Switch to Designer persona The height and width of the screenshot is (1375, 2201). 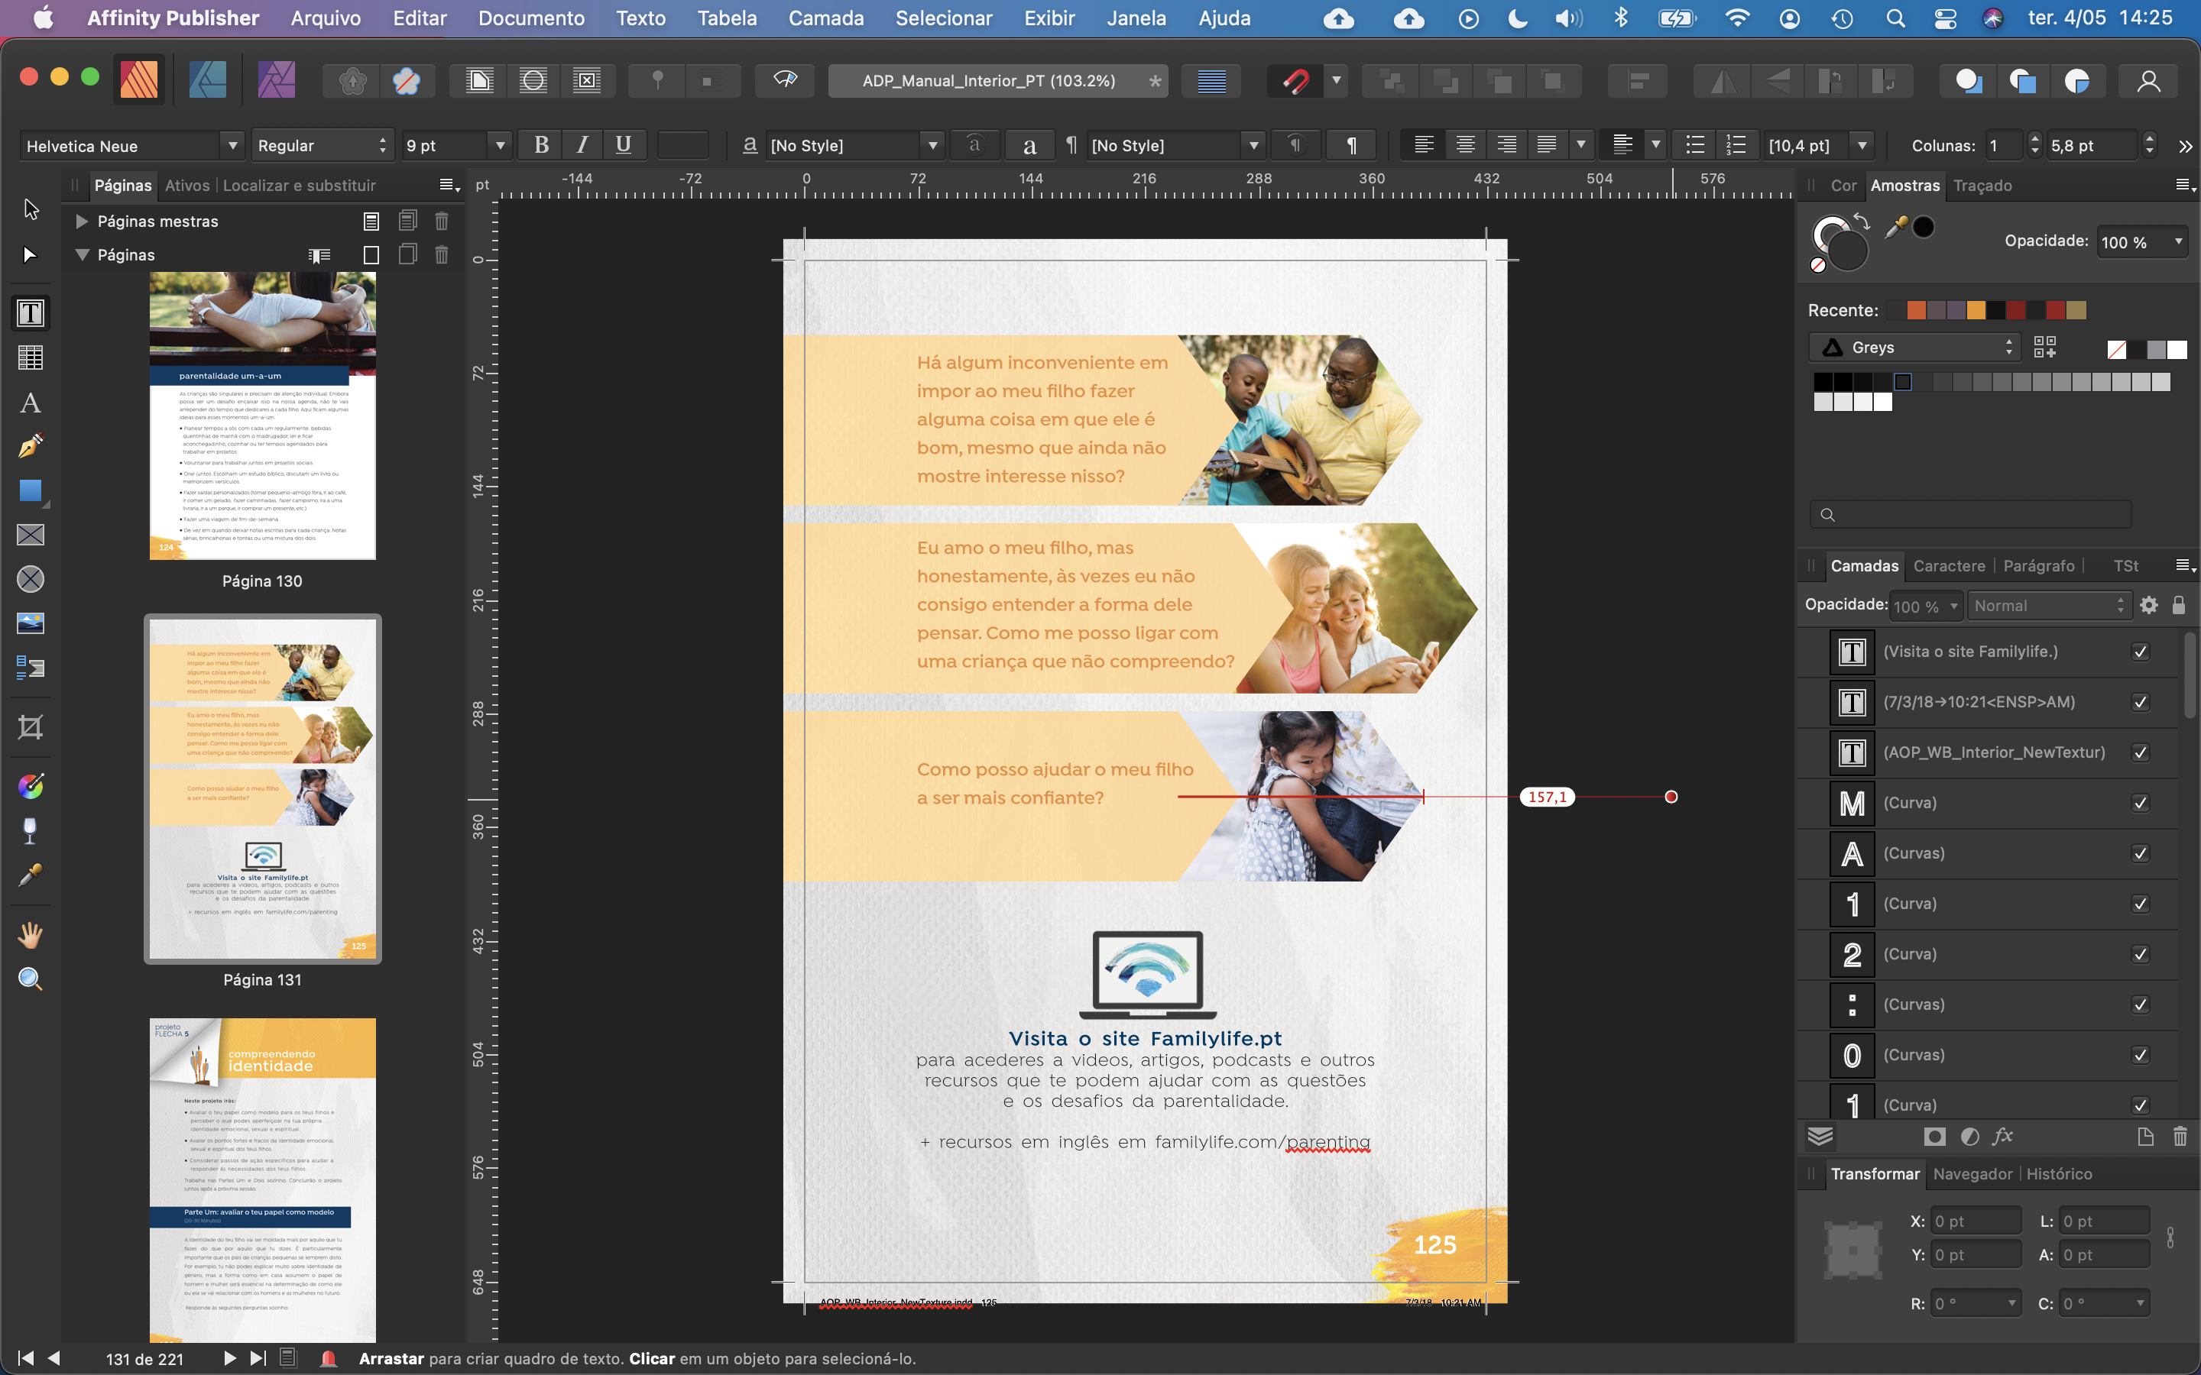point(207,81)
